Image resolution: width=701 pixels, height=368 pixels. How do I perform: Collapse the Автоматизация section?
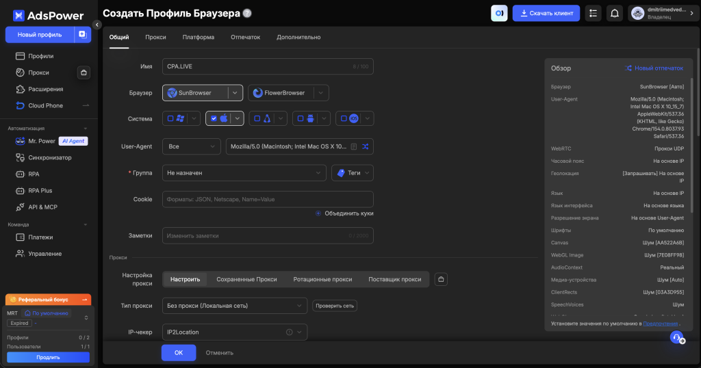86,129
